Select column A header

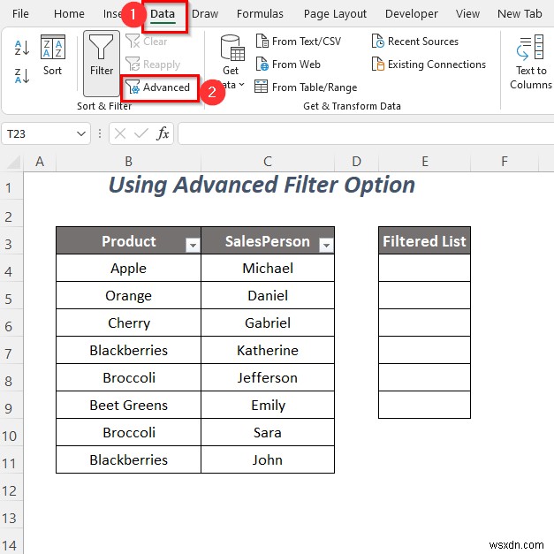pos(40,162)
